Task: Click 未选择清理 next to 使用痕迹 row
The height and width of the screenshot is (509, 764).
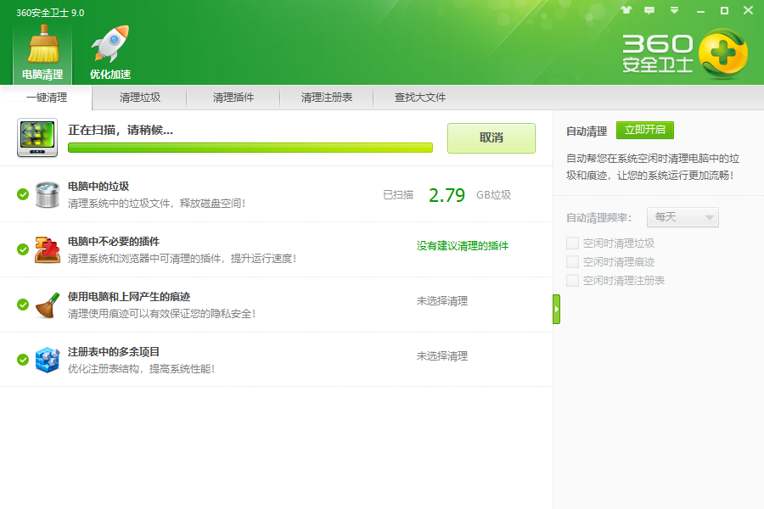Action: click(442, 301)
